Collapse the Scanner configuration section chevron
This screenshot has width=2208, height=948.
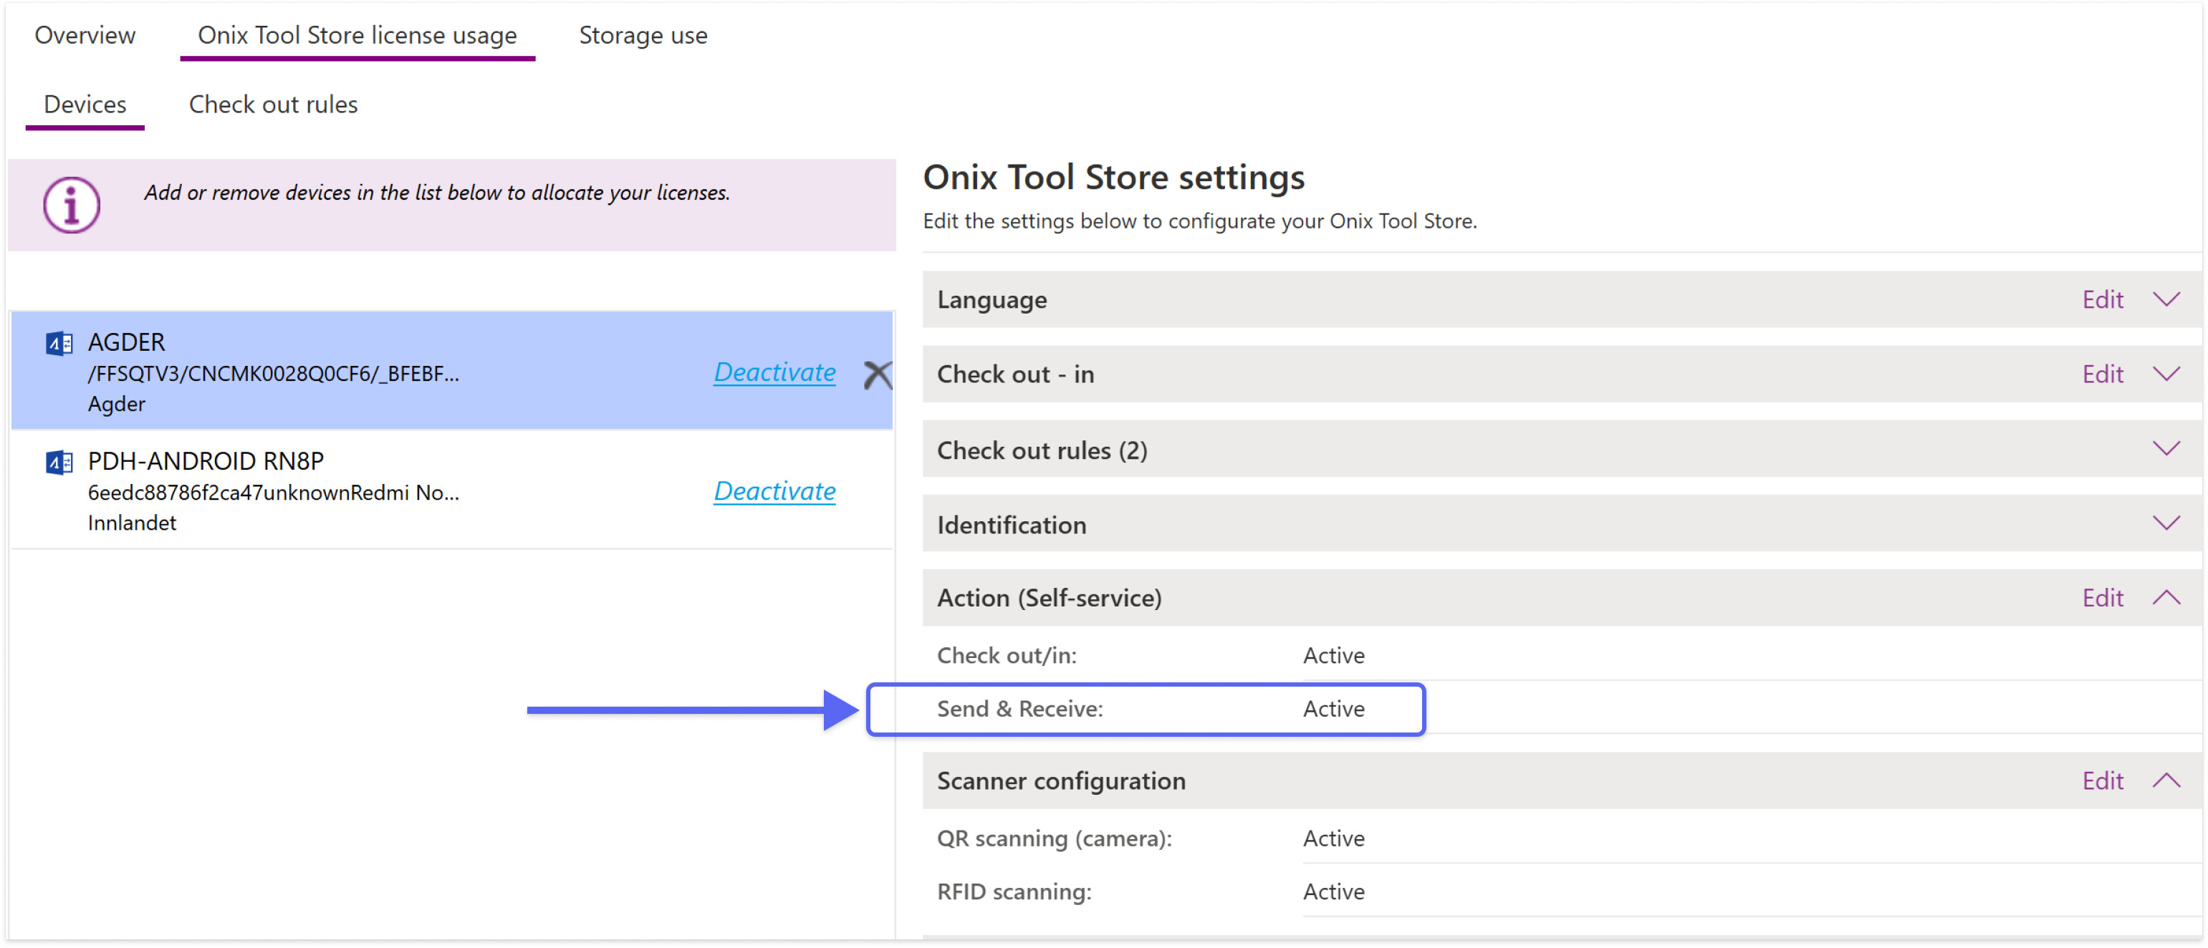(x=2166, y=781)
